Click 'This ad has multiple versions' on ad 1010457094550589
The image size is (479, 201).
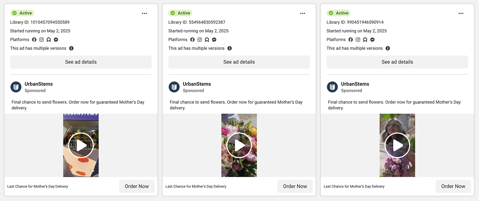coord(38,48)
